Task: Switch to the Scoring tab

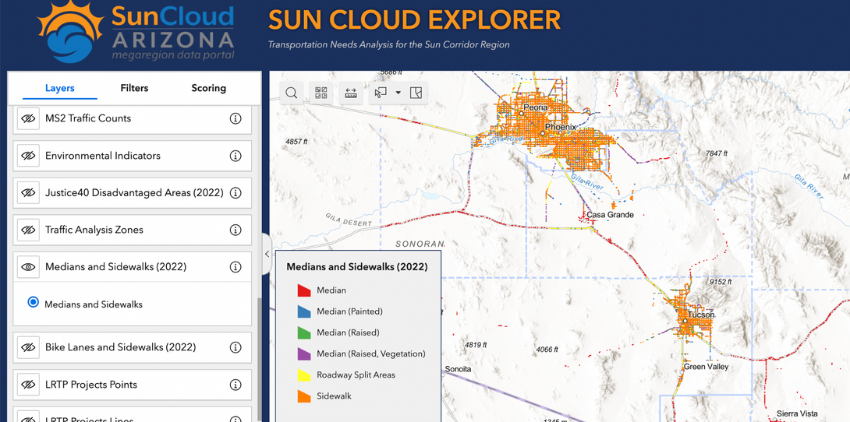Action: (x=209, y=88)
